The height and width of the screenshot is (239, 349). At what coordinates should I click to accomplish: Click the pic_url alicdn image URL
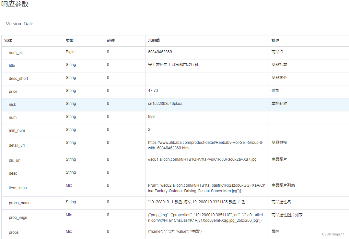click(202, 159)
